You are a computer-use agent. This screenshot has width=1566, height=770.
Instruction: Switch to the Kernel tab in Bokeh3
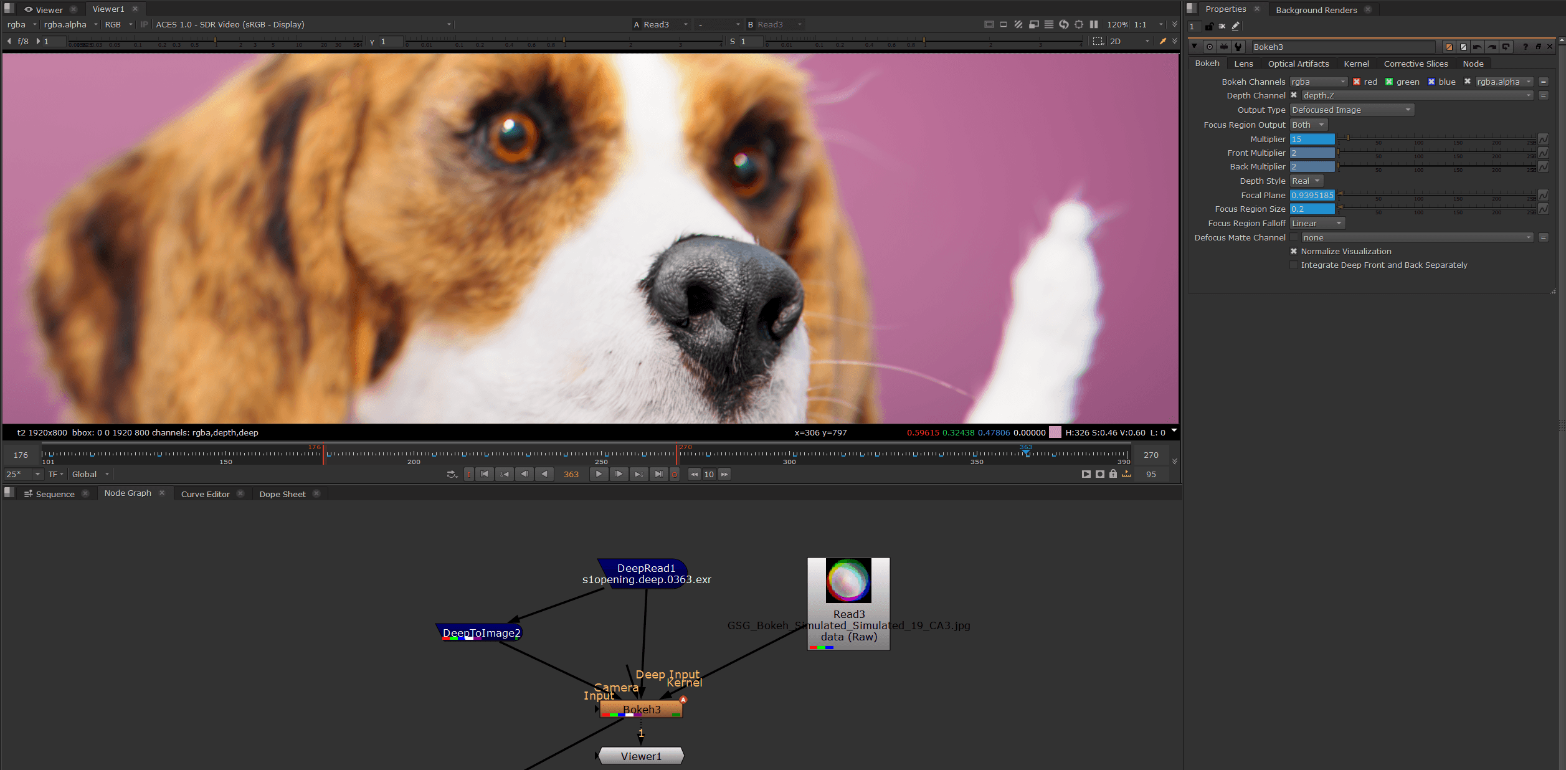(x=1356, y=64)
